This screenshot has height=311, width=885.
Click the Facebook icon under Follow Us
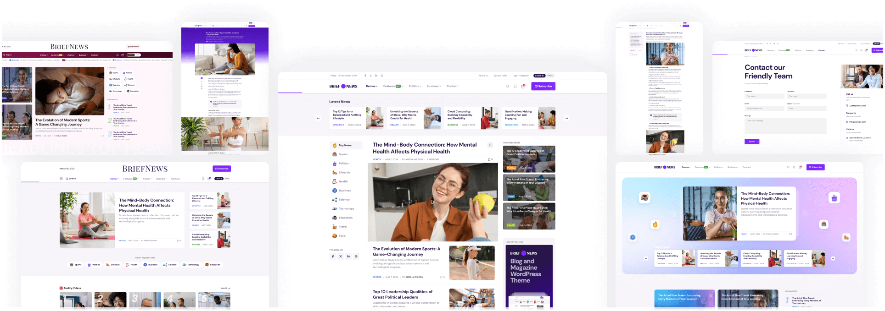pyautogui.click(x=333, y=256)
